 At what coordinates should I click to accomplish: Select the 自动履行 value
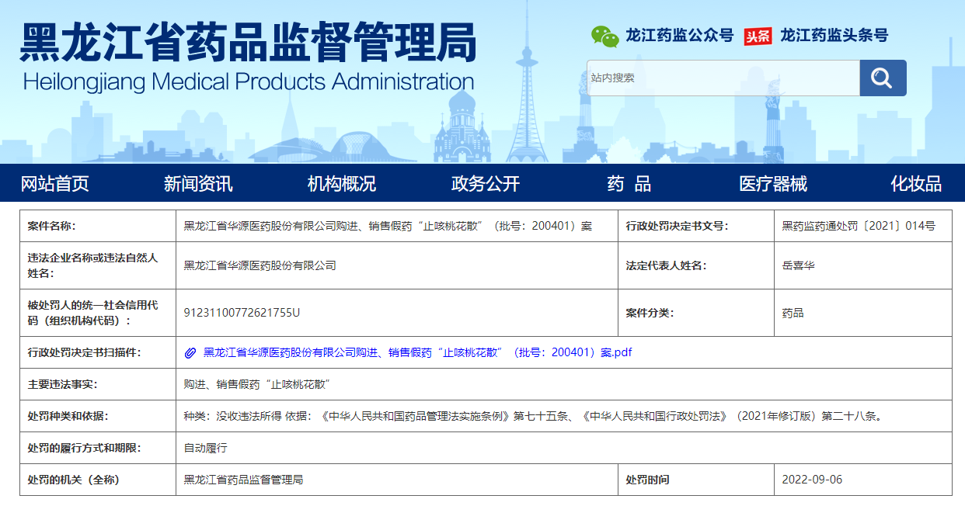click(x=205, y=448)
